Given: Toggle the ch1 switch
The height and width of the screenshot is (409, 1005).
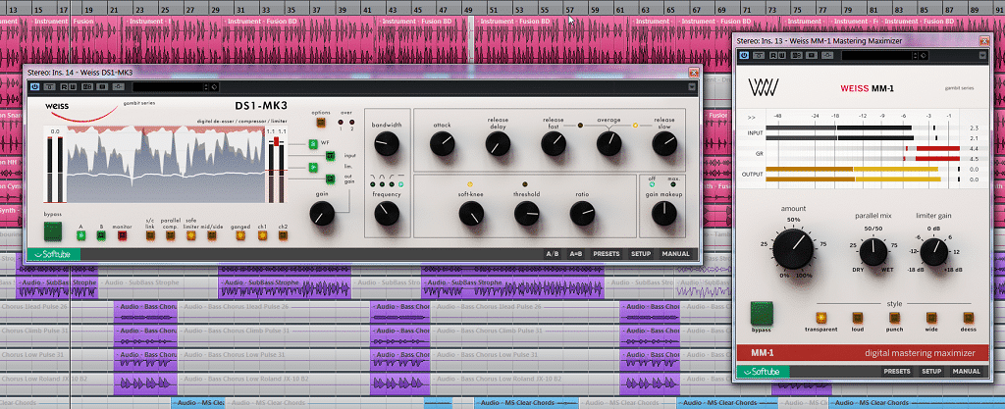Looking at the screenshot, I should click(262, 235).
